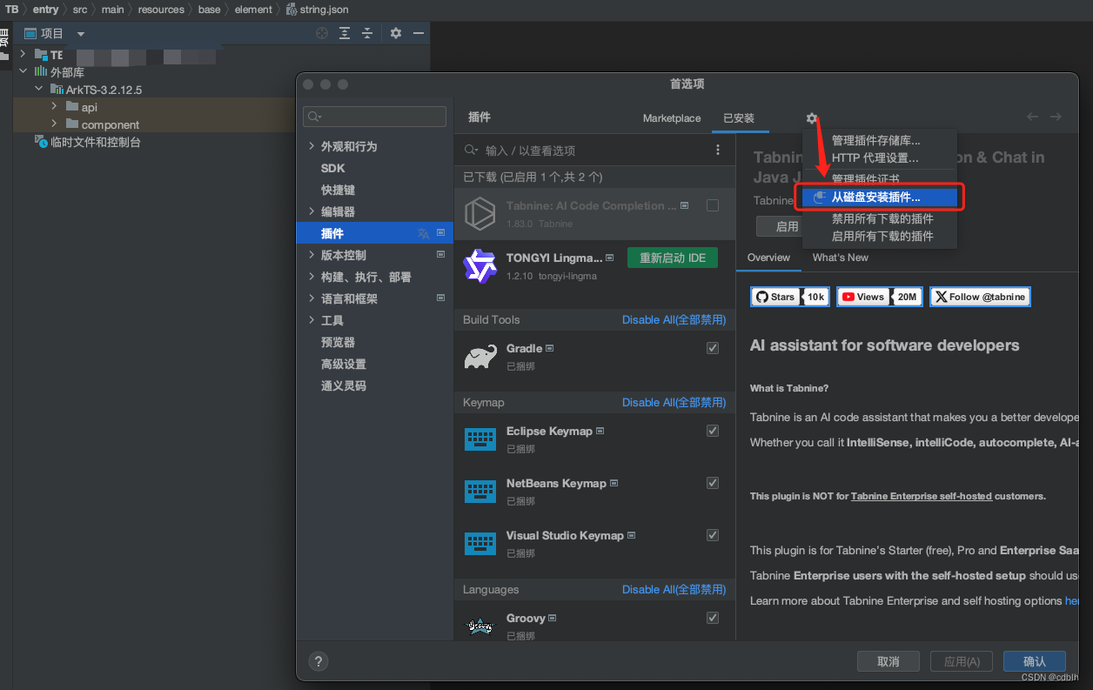This screenshot has height=690, width=1093.
Task: Uncheck the Eclipse Keymap checkbox
Action: click(x=713, y=431)
